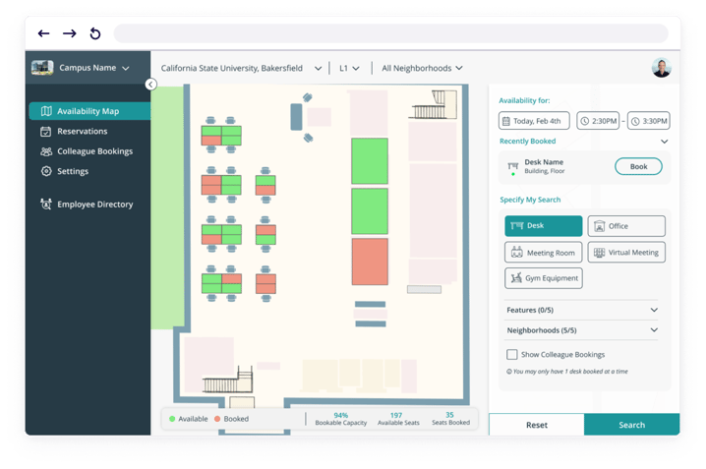Expand the Features (0/5) section

(x=580, y=310)
